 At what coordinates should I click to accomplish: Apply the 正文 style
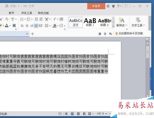coord(76,22)
